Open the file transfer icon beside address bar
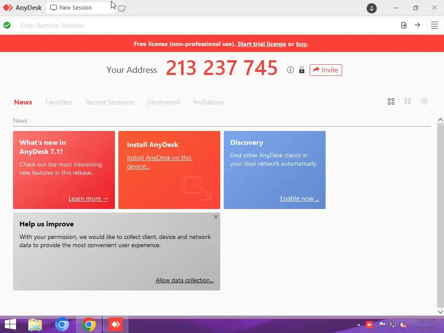Image resolution: width=444 pixels, height=333 pixels. [x=404, y=25]
